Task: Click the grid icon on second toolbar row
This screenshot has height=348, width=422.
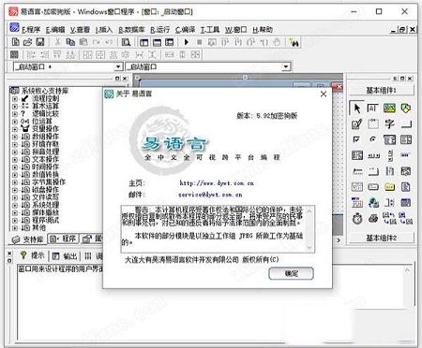Action: (x=14, y=54)
